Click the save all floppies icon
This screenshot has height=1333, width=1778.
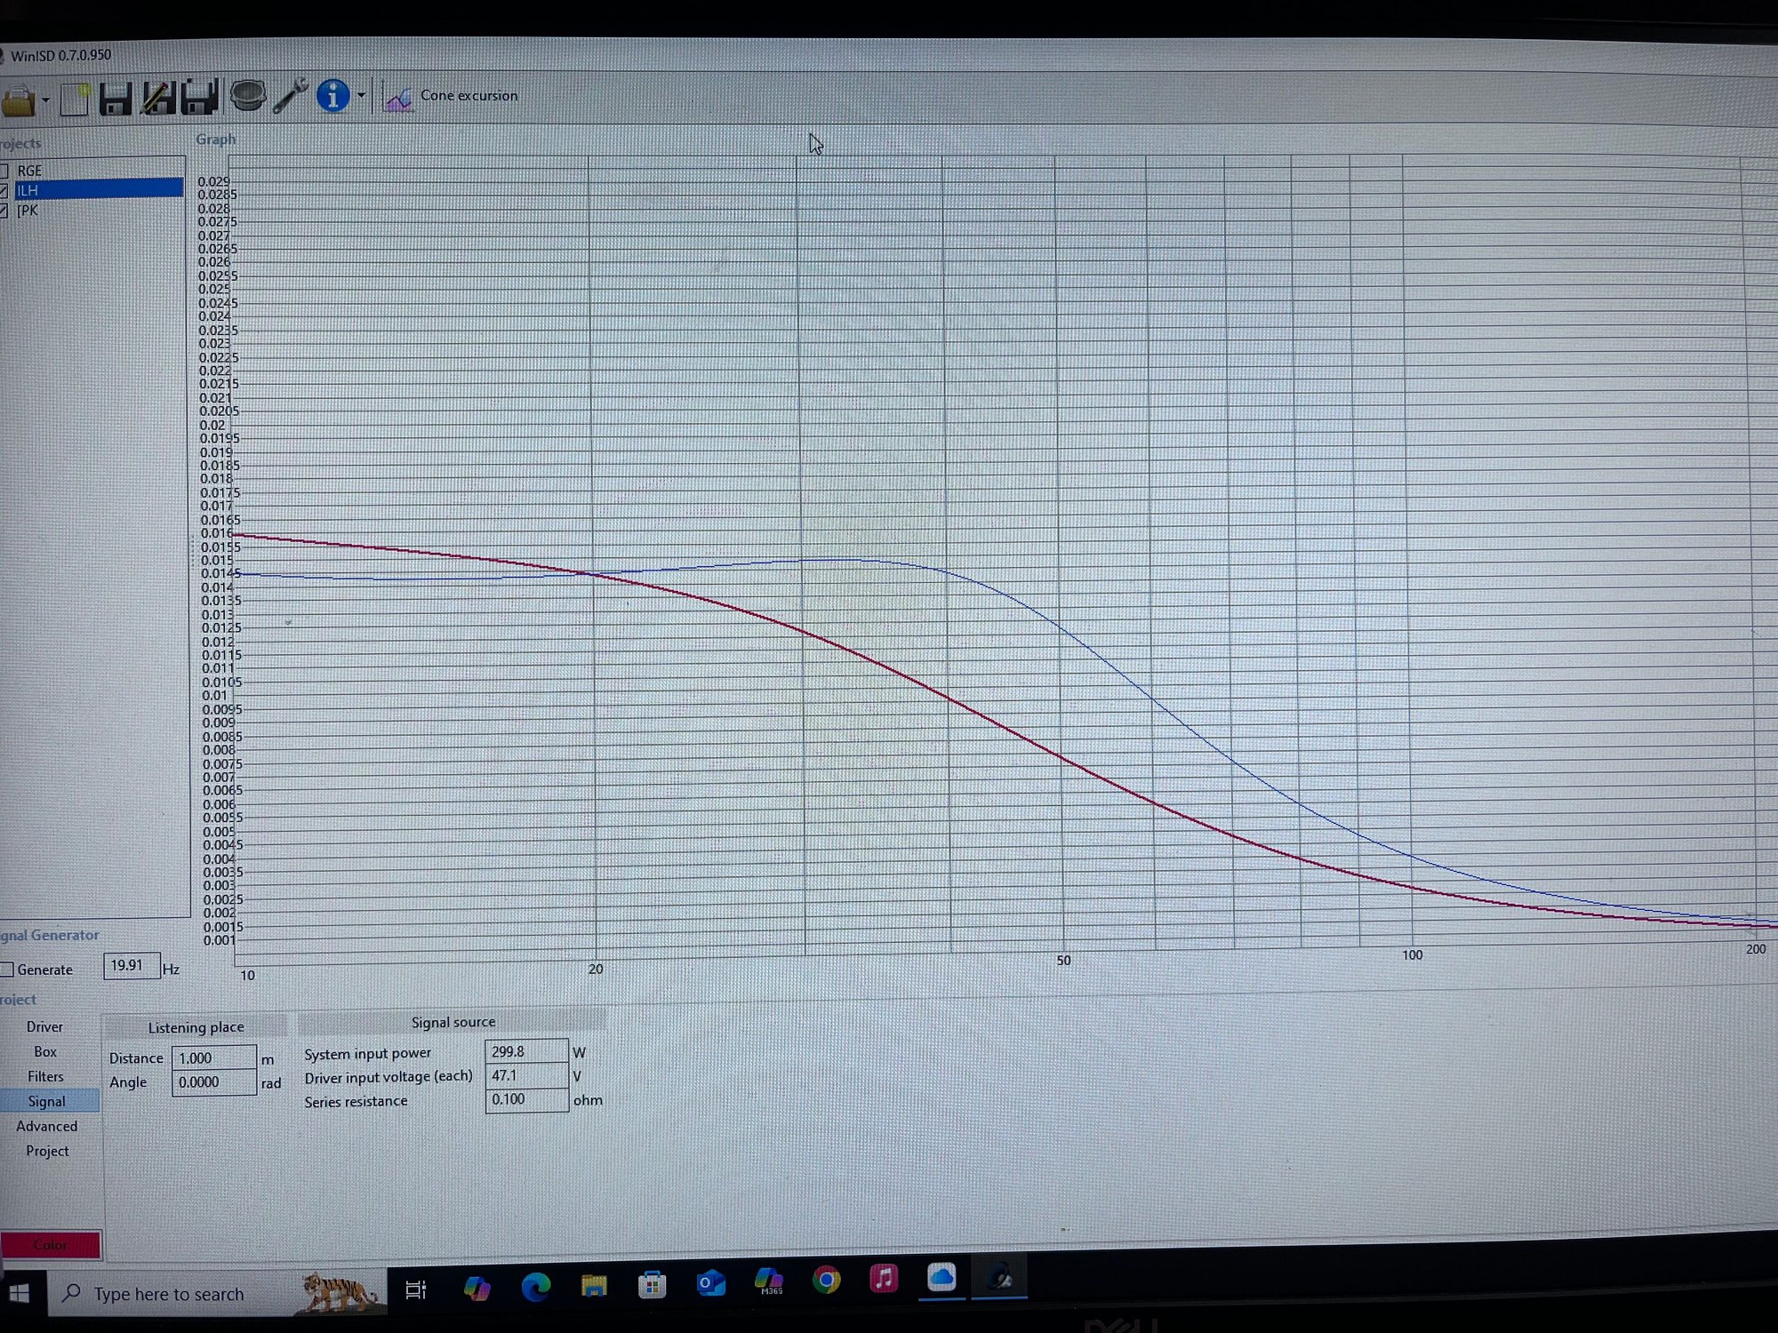click(x=199, y=97)
